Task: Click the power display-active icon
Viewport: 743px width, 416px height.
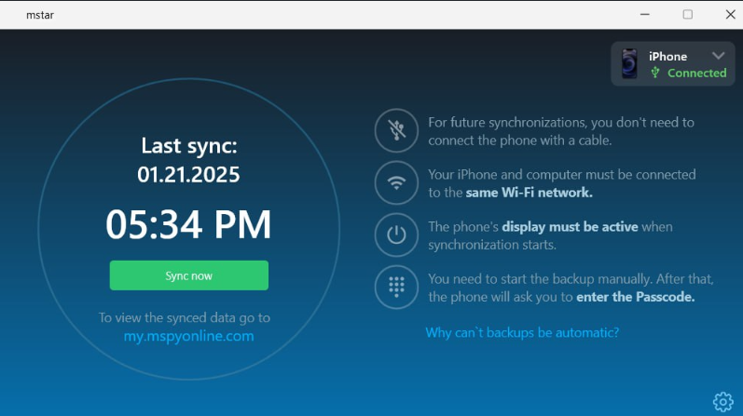Action: pos(396,235)
